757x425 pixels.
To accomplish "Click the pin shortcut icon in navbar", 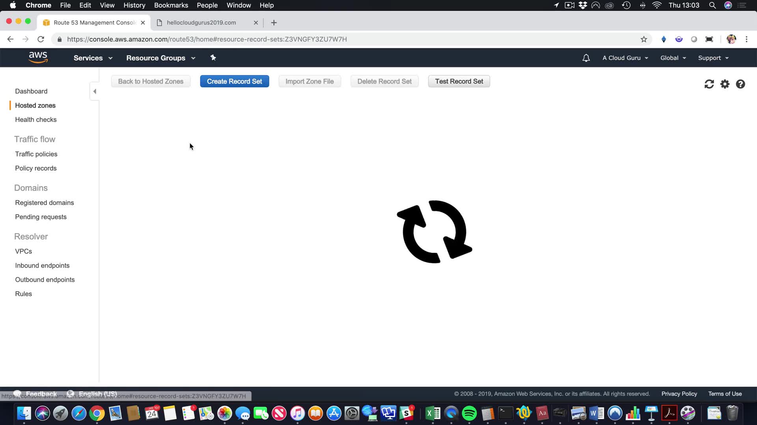I will point(213,58).
